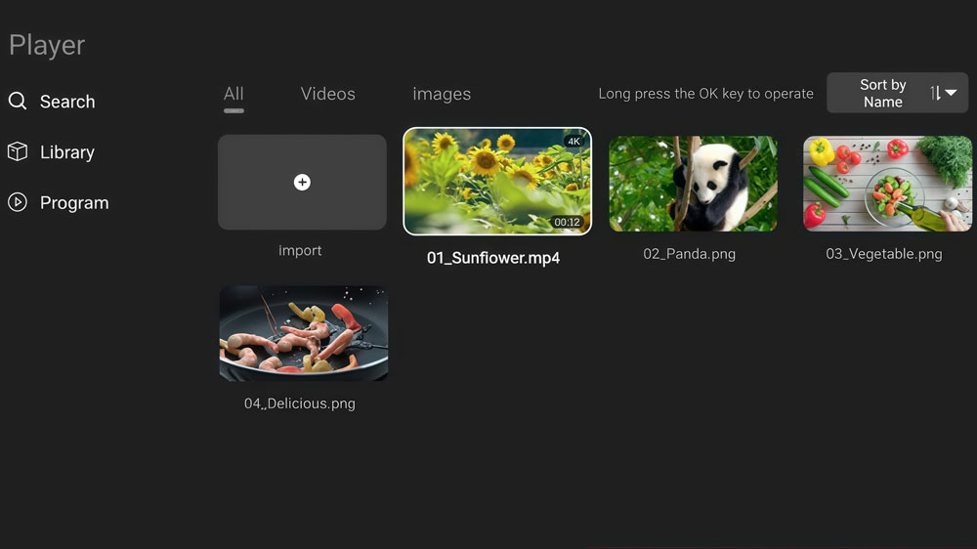
Task: Open the 02_Panda.png image thumbnail
Action: [x=693, y=184]
